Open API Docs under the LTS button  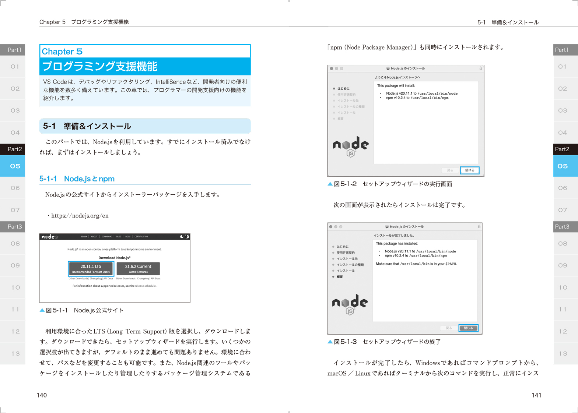pyautogui.click(x=108, y=279)
